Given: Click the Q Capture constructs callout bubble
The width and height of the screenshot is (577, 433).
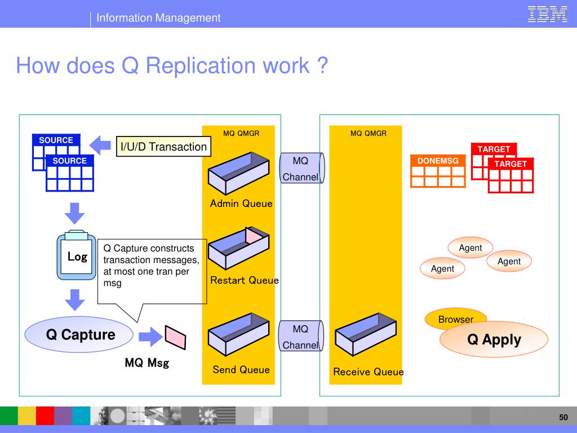Looking at the screenshot, I should tap(152, 271).
